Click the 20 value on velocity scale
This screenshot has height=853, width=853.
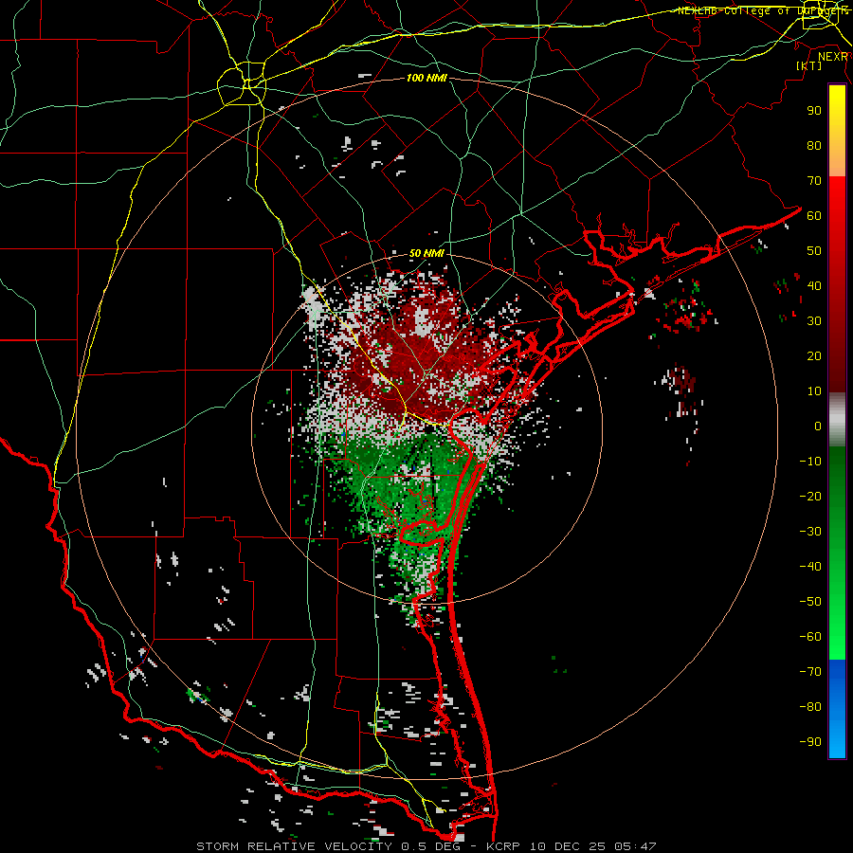(x=814, y=355)
